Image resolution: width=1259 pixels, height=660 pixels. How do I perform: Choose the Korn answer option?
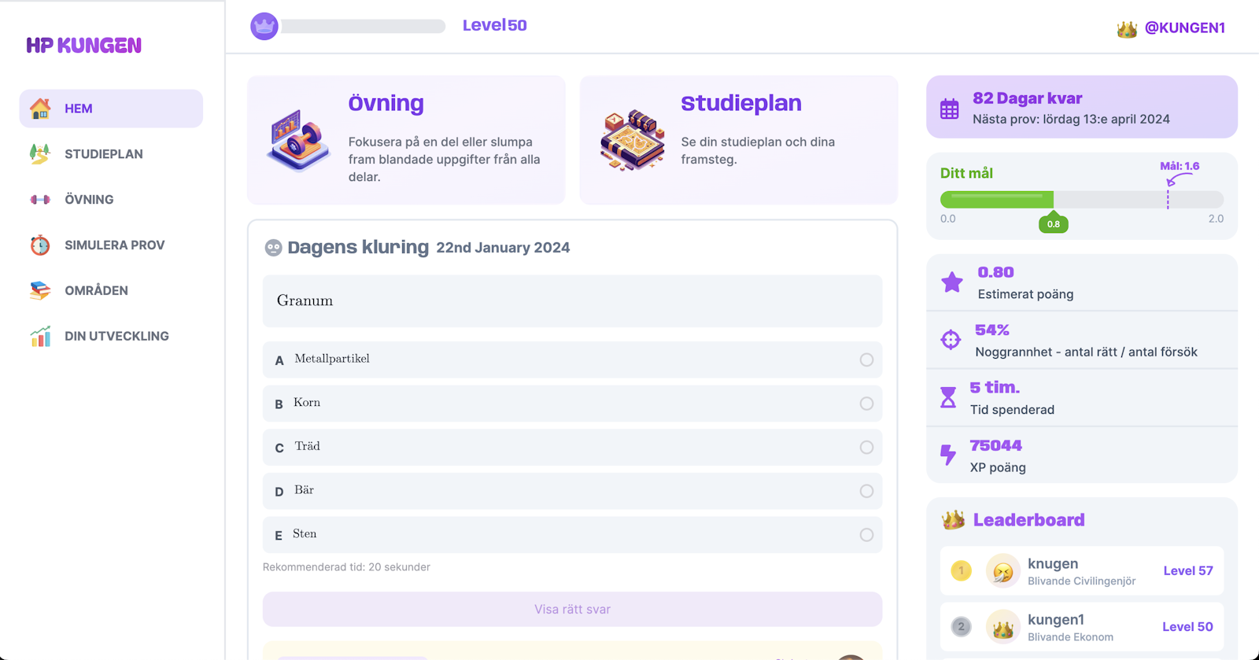pyautogui.click(x=866, y=404)
